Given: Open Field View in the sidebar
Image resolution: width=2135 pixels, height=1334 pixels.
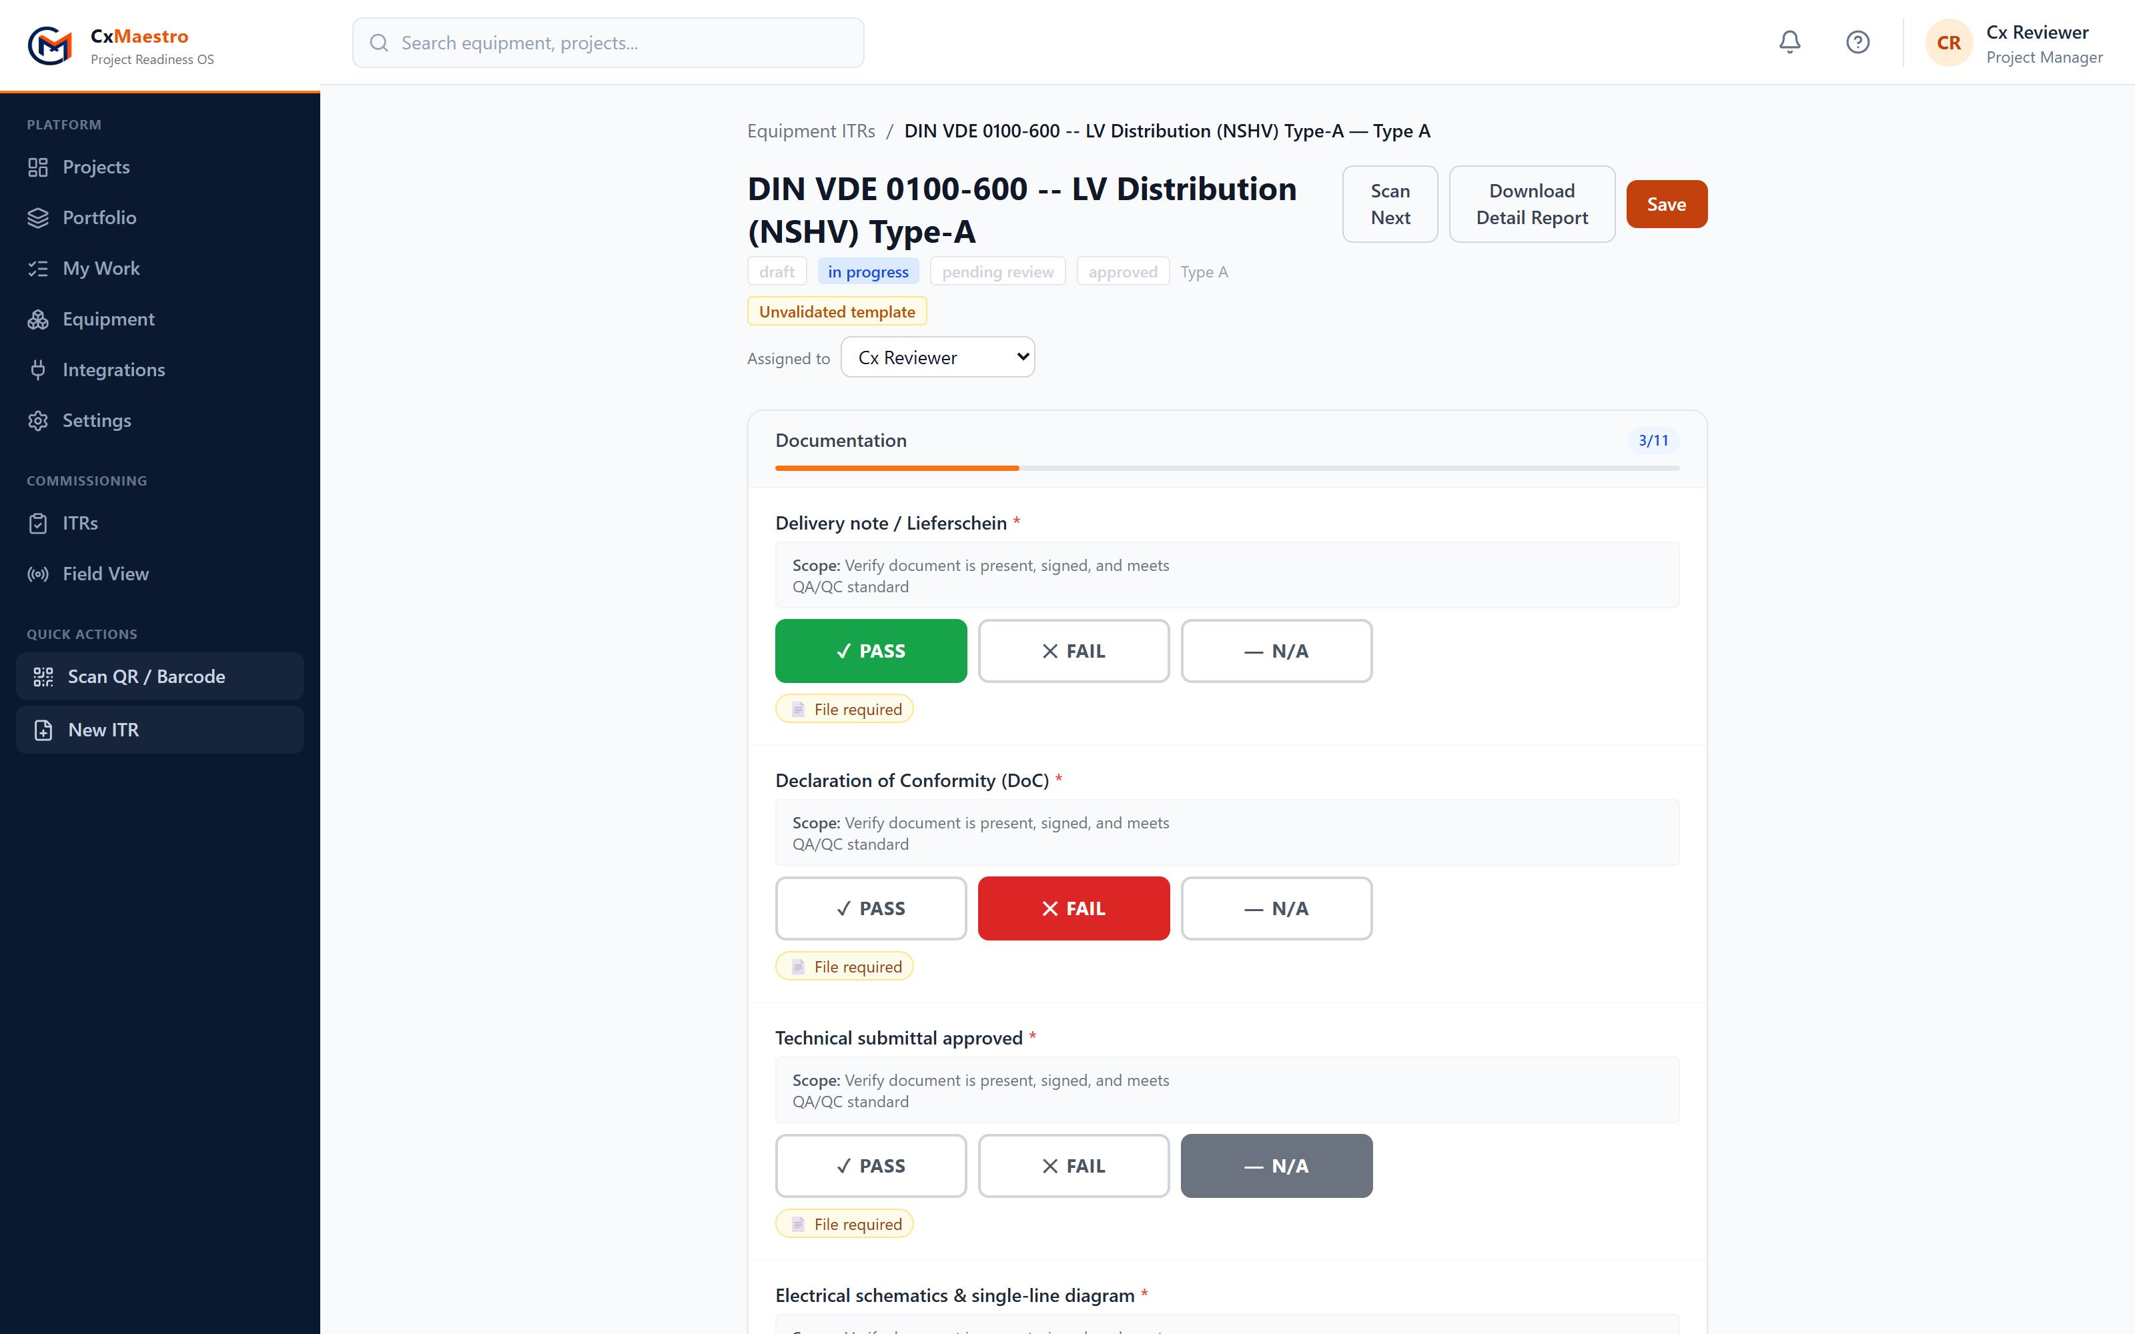Looking at the screenshot, I should tap(159, 574).
